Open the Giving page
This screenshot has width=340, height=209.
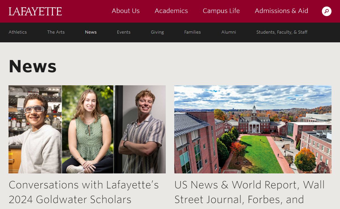coord(157,32)
